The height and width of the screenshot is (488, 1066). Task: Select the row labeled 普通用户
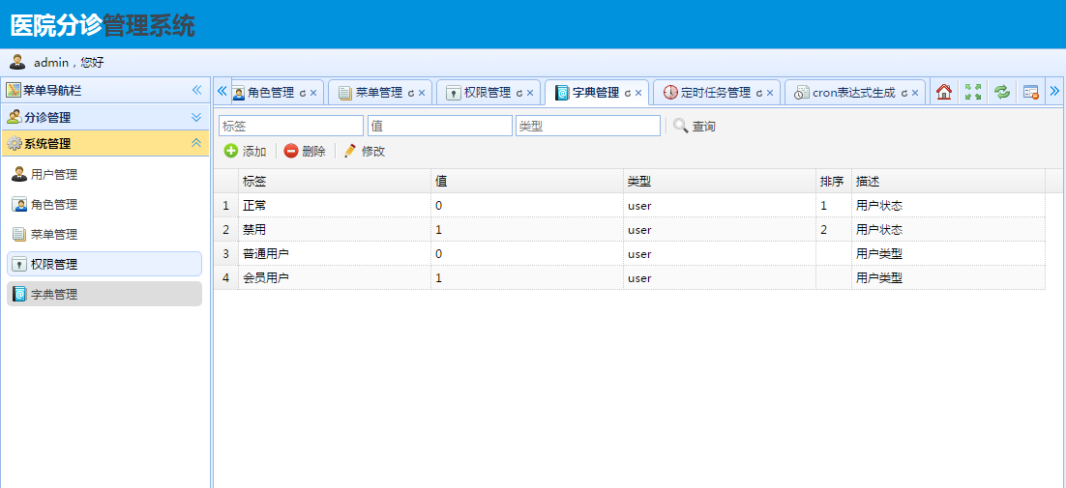pos(630,253)
